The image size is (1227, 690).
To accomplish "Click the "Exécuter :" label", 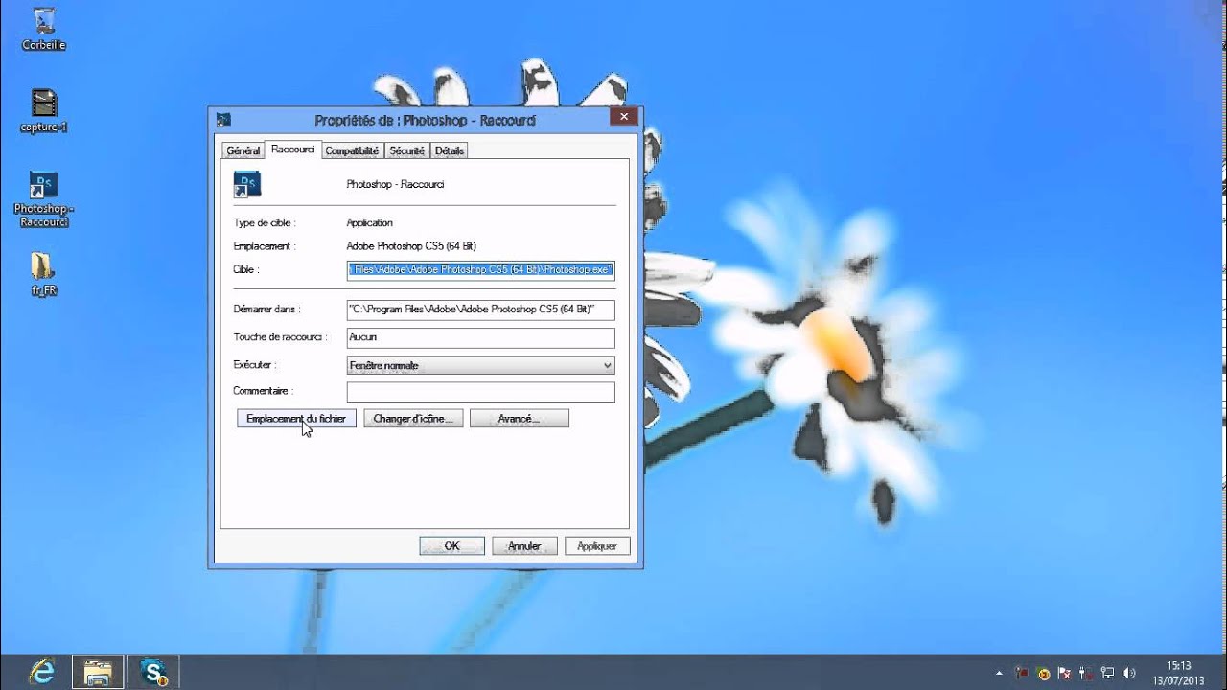I will pyautogui.click(x=254, y=365).
